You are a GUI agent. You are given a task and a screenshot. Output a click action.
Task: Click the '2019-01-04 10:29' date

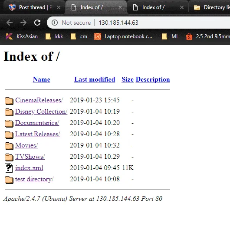tap(95, 157)
